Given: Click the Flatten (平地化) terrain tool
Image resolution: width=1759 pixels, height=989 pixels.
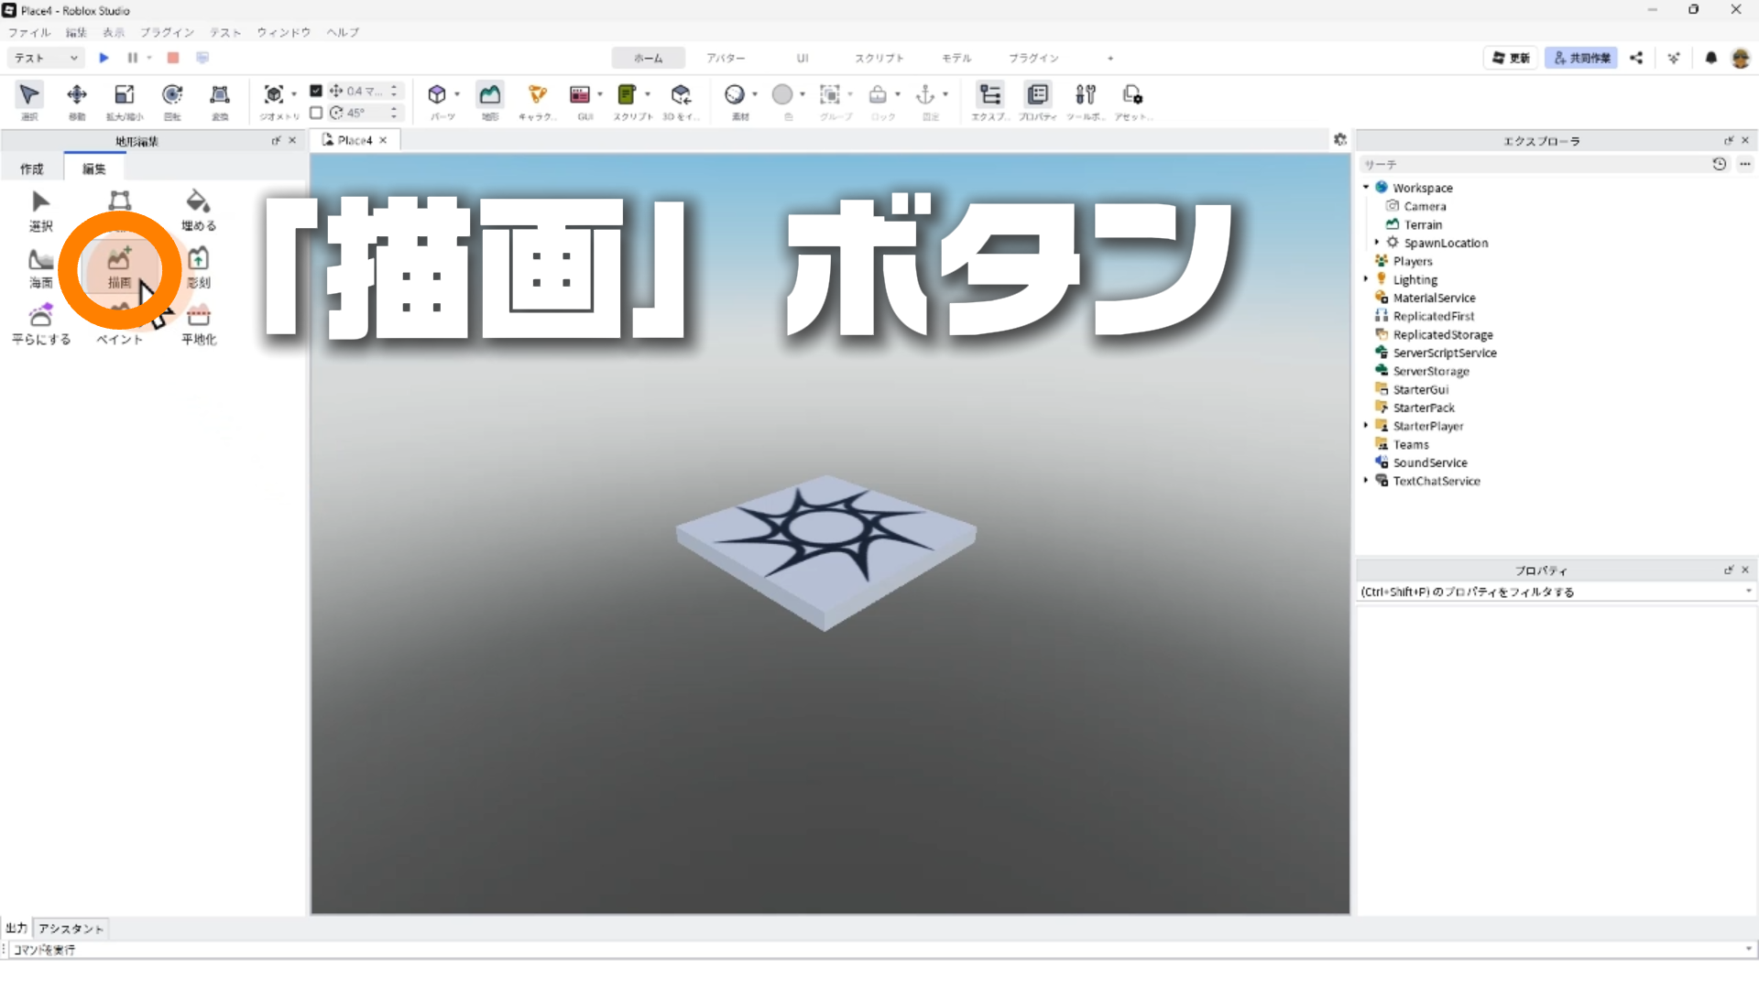Looking at the screenshot, I should point(198,323).
